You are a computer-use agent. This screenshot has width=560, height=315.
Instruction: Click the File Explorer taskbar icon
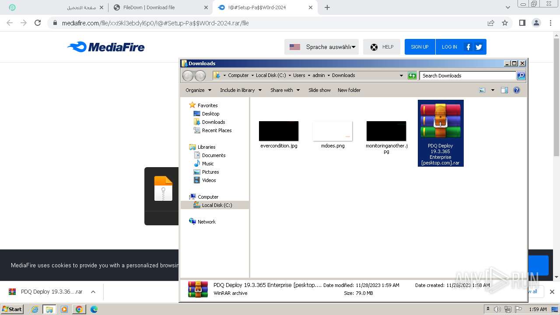point(49,309)
